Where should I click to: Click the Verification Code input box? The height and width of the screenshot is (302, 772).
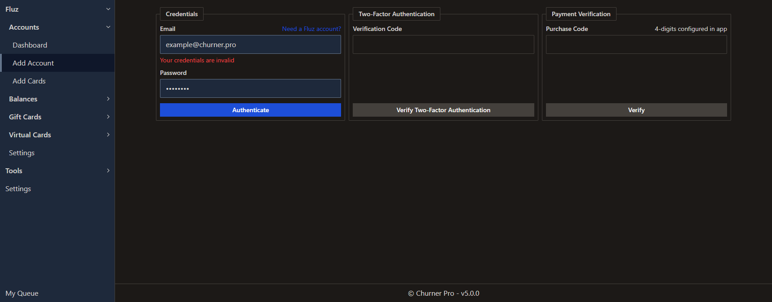point(443,44)
